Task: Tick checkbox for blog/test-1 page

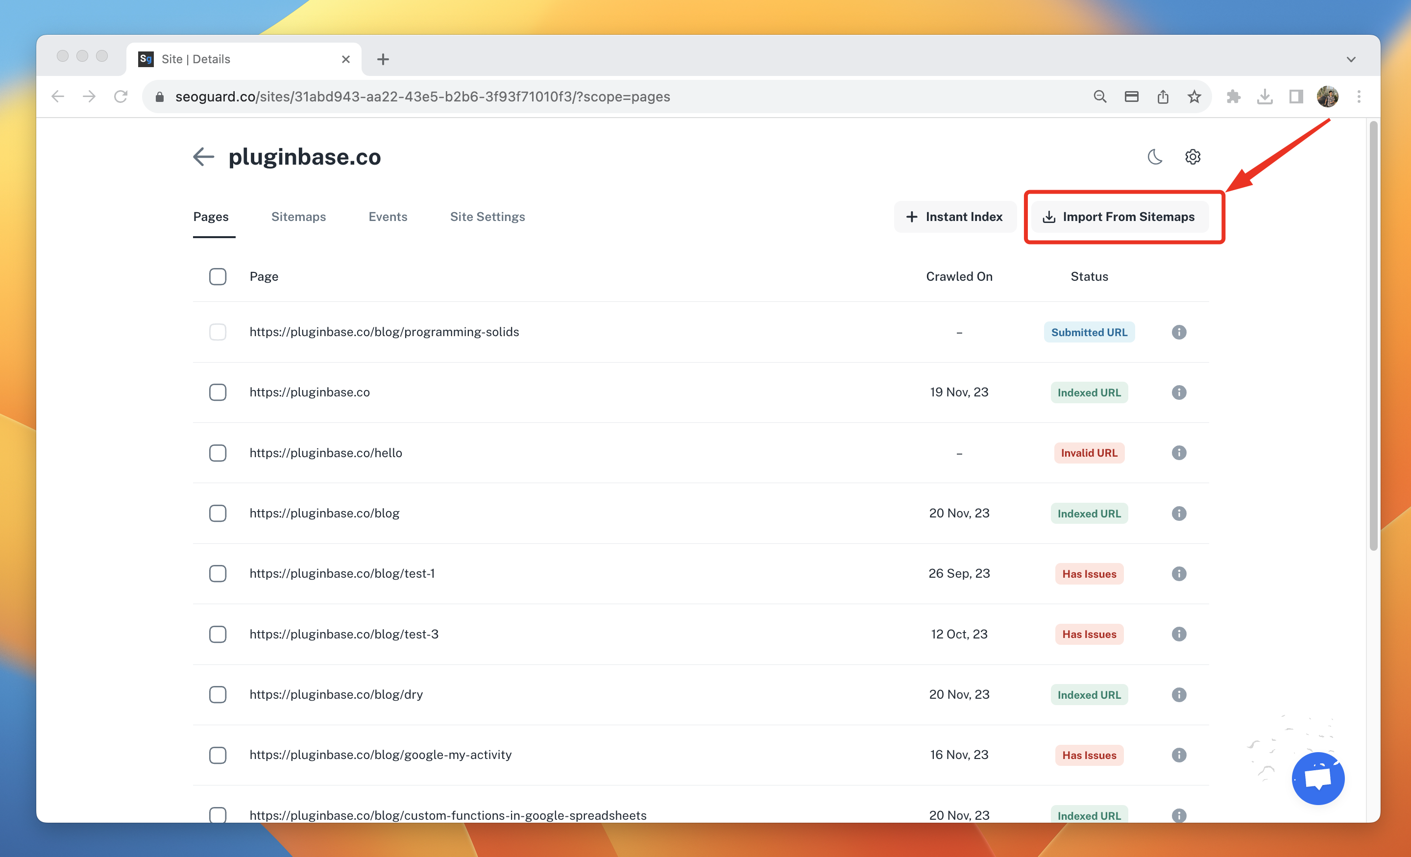Action: [x=218, y=573]
